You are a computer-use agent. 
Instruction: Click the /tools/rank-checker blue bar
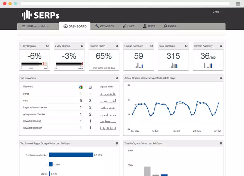71,155
